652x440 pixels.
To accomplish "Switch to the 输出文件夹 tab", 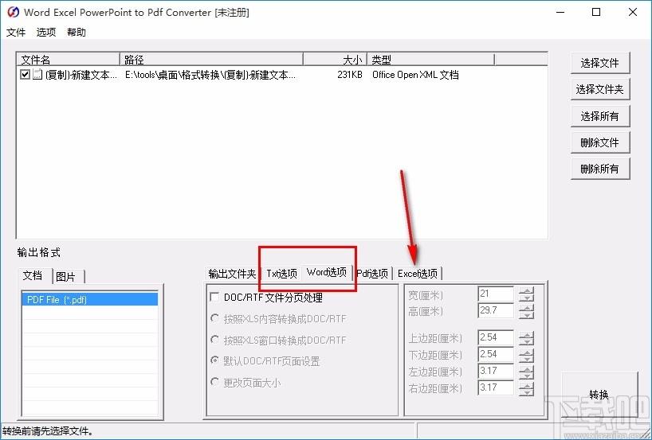I will (x=232, y=274).
